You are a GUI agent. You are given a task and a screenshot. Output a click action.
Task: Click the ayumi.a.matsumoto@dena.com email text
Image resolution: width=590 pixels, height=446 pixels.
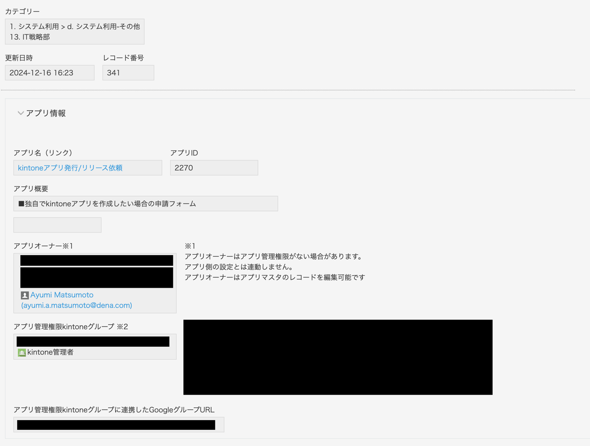tap(77, 305)
